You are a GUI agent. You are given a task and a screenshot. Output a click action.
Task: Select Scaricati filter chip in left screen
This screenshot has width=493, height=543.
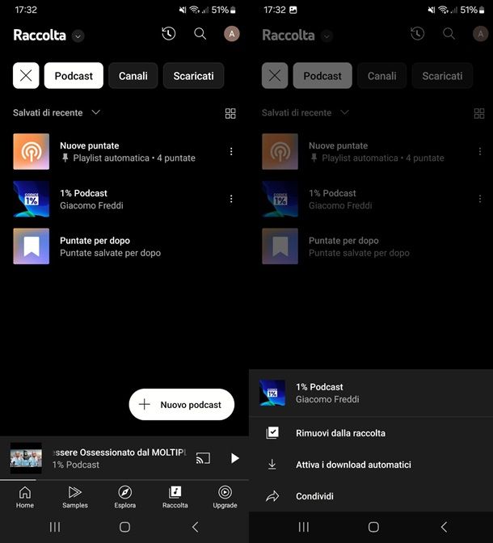tap(193, 75)
